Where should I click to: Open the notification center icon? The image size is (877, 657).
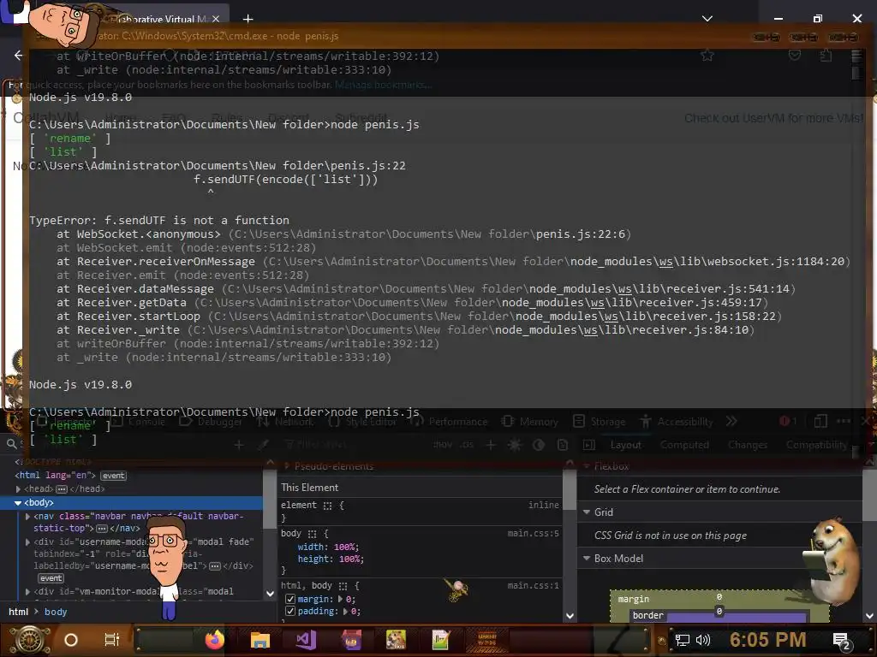[841, 642]
